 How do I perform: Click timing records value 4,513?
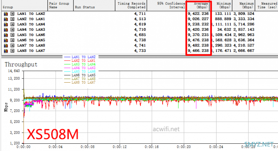(140, 19)
